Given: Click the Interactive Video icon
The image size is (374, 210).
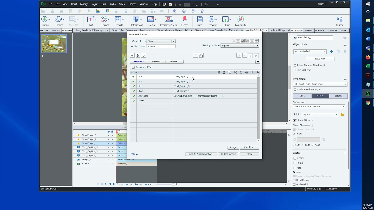Looking at the screenshot, I should click(168, 19).
